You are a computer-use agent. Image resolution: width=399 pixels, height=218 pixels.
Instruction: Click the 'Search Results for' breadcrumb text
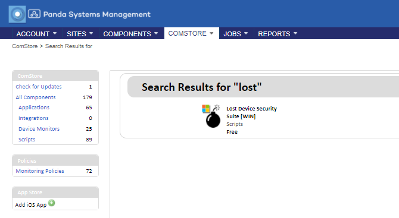68,46
